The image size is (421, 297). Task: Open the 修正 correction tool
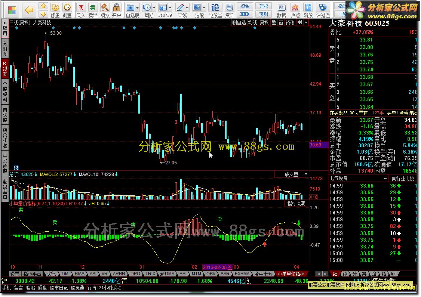pos(55,10)
